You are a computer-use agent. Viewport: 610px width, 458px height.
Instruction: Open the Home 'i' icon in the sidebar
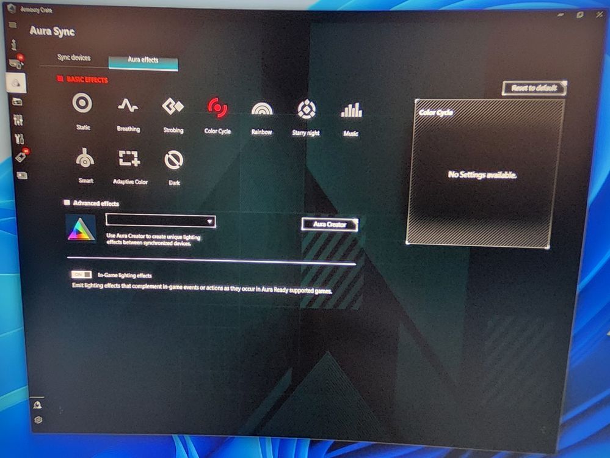14,45
